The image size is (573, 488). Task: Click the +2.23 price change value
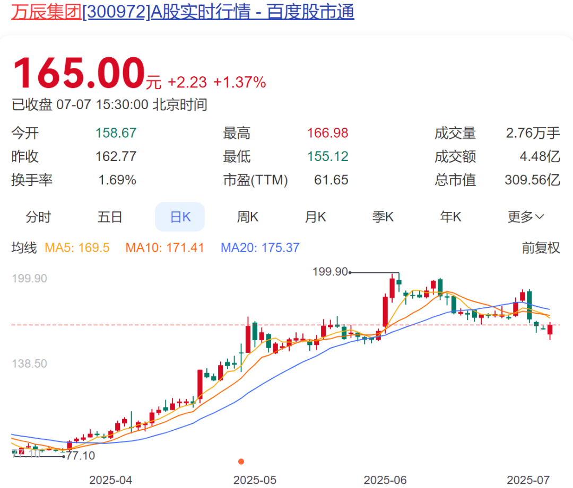(187, 83)
